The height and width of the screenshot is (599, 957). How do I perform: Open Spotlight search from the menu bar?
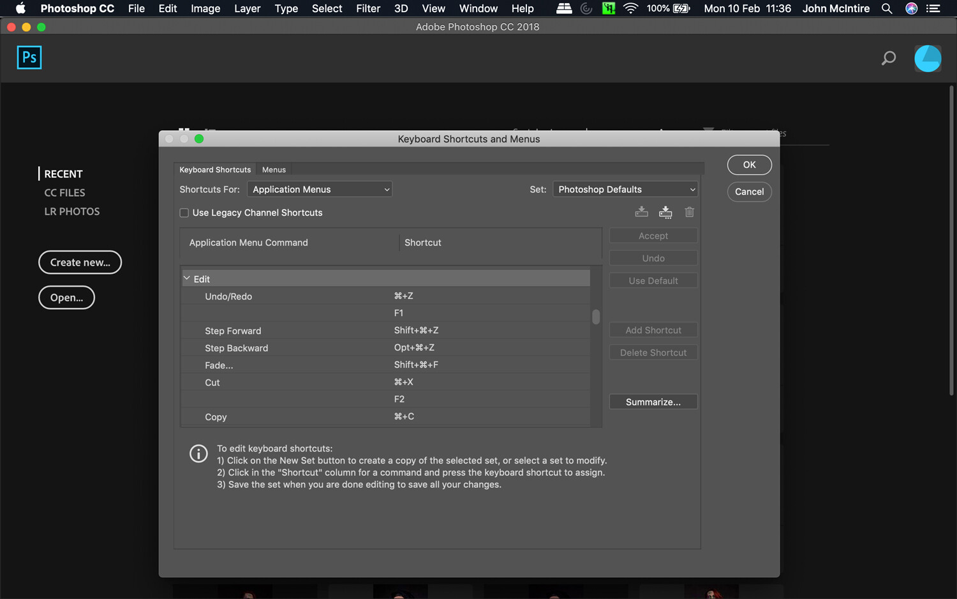(x=887, y=8)
